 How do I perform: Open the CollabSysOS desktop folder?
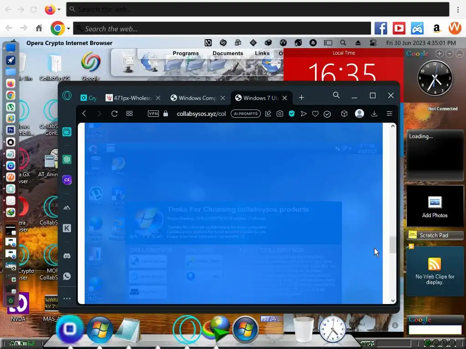(x=55, y=67)
